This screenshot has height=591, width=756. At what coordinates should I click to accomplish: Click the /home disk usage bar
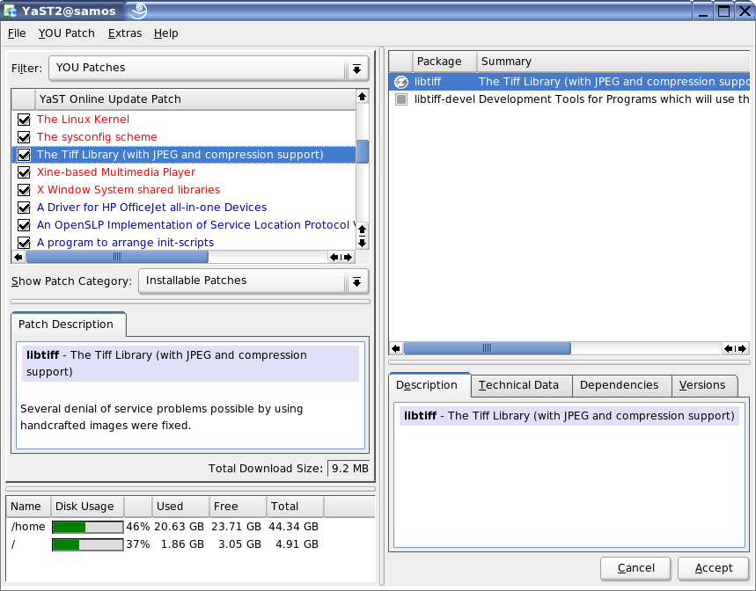[87, 527]
